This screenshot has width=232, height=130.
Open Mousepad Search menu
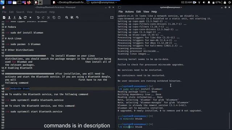pos(20,12)
